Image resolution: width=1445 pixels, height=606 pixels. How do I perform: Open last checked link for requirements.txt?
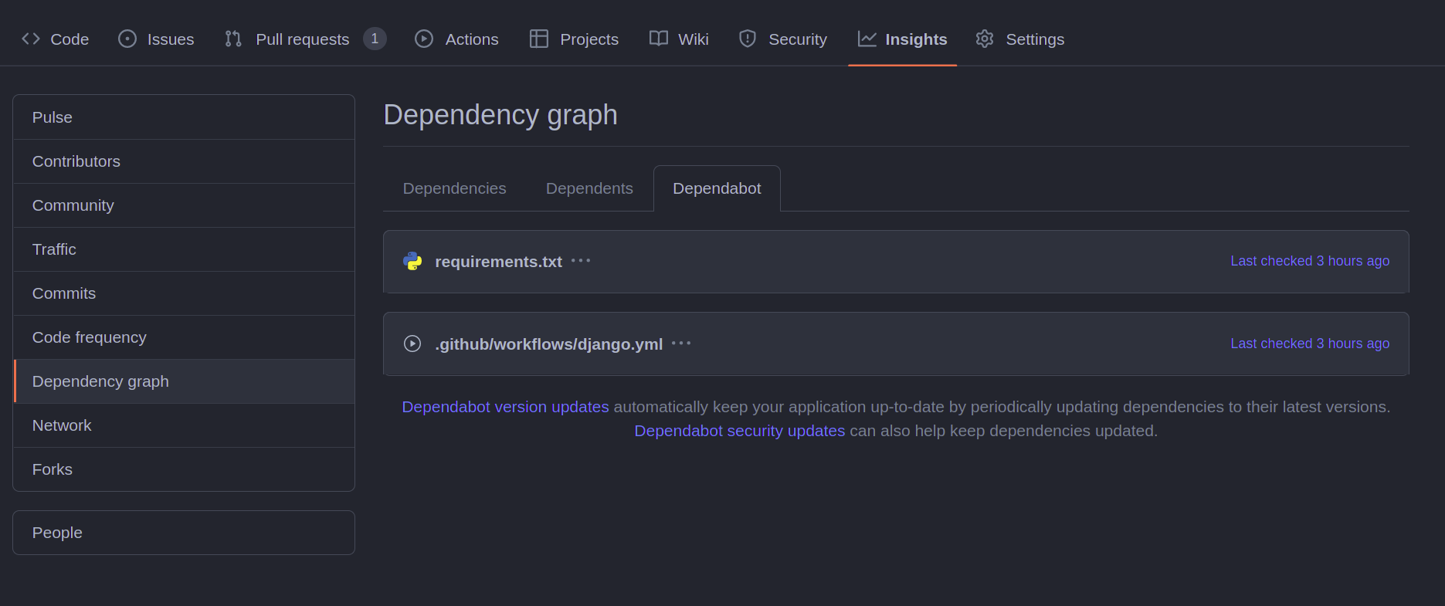pyautogui.click(x=1310, y=261)
